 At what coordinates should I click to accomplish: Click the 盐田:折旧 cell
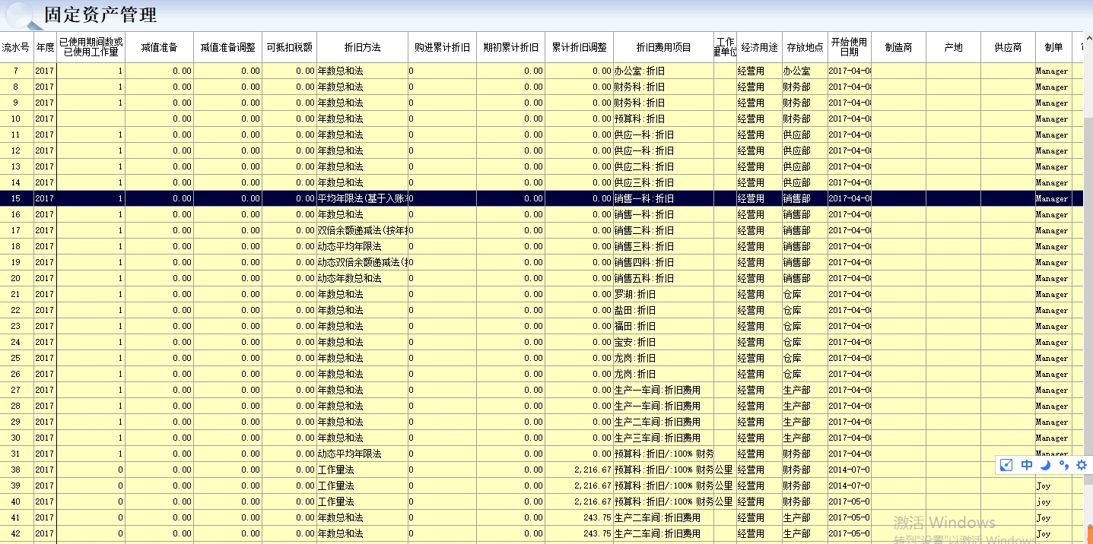coord(663,310)
